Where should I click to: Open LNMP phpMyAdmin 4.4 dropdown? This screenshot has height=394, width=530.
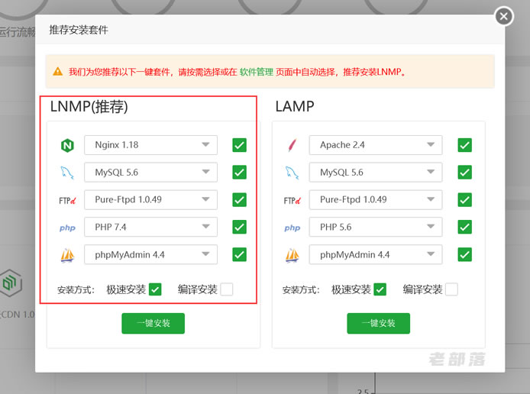pos(150,254)
